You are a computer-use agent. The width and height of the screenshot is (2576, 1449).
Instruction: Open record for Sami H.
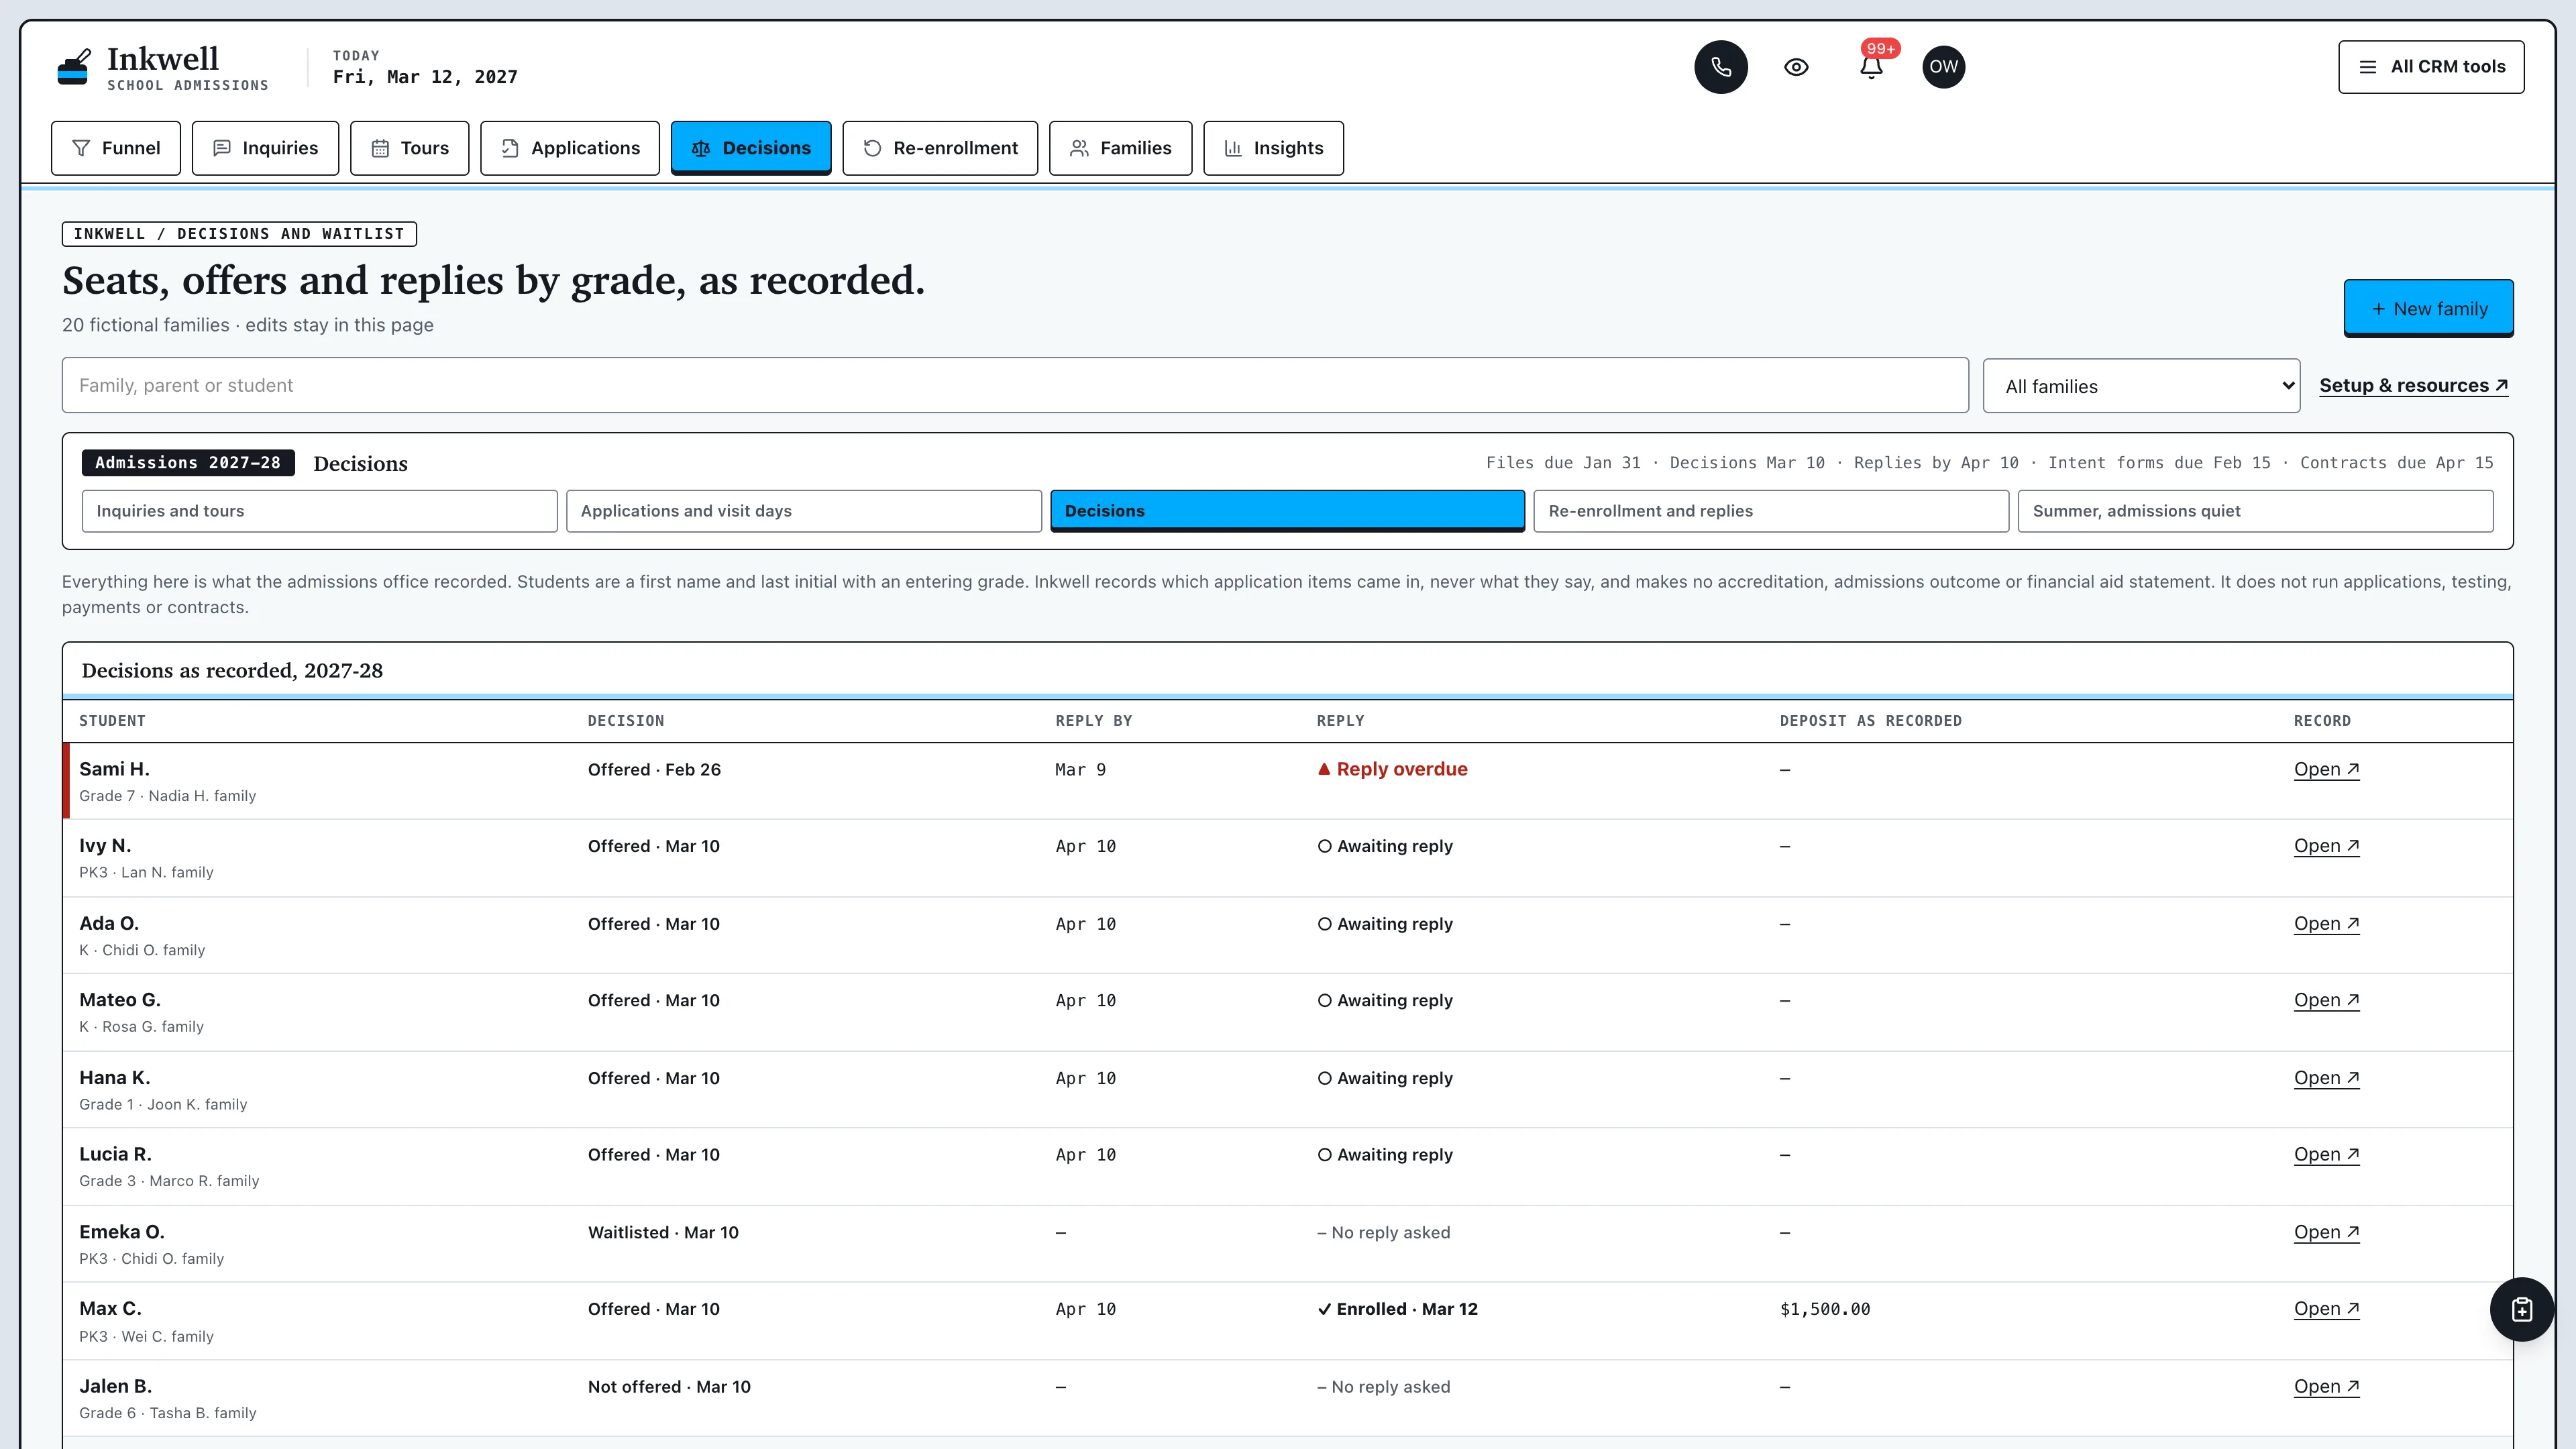tap(2326, 769)
